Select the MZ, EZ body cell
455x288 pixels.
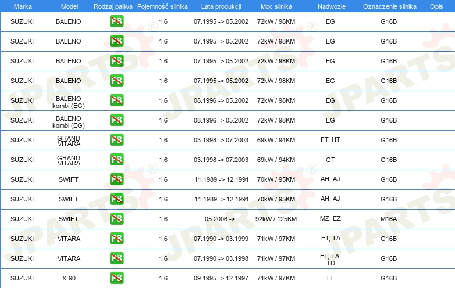(330, 218)
